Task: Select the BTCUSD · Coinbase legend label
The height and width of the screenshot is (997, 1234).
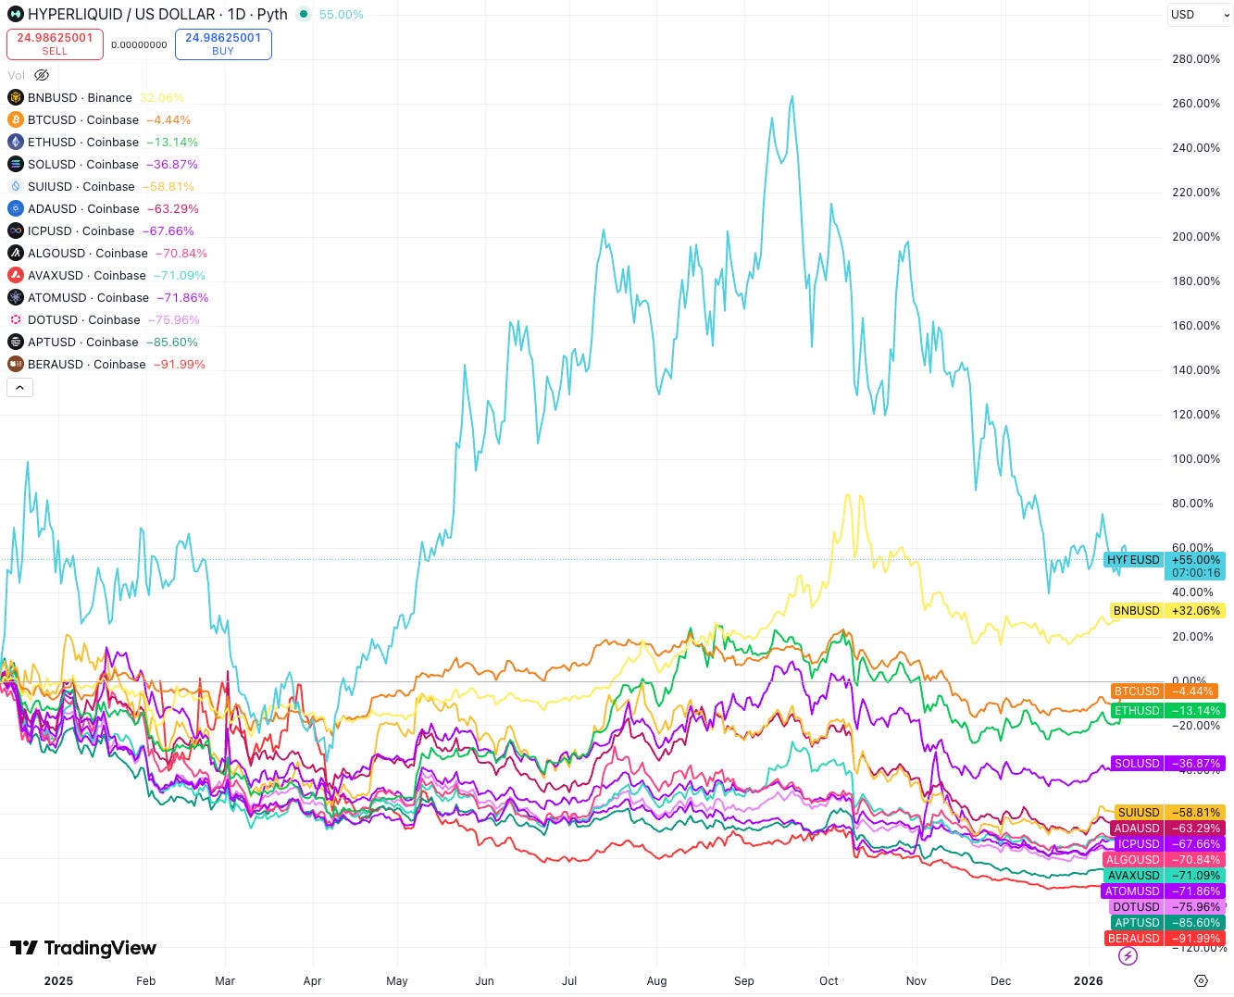Action: tap(83, 119)
